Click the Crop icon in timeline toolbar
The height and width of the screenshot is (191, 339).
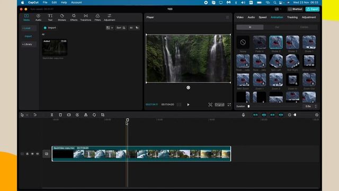pyautogui.click(x=103, y=115)
